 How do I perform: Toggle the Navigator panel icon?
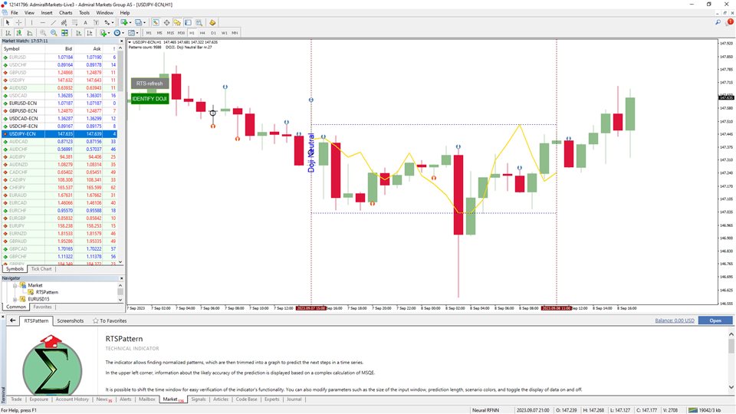pos(177,22)
